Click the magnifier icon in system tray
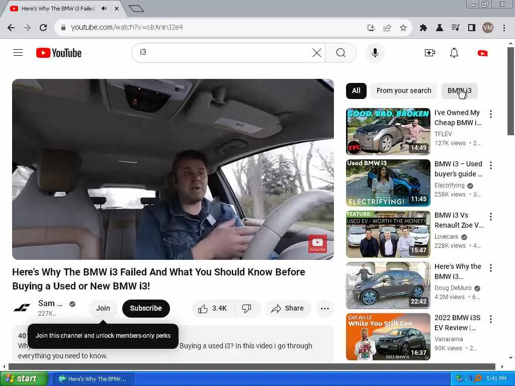515x386 pixels. [x=478, y=378]
